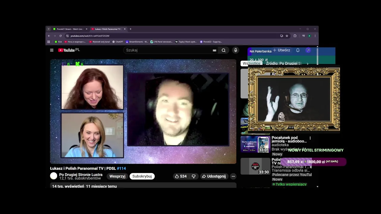The image size is (381, 214).
Task: Subscribe with the Subskrybuj button
Action: (142, 176)
